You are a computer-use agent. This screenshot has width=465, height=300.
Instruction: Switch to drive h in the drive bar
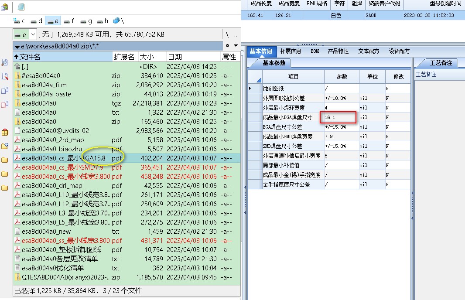pyautogui.click(x=103, y=21)
